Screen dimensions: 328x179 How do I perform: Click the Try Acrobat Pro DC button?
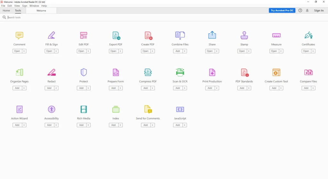click(x=282, y=11)
